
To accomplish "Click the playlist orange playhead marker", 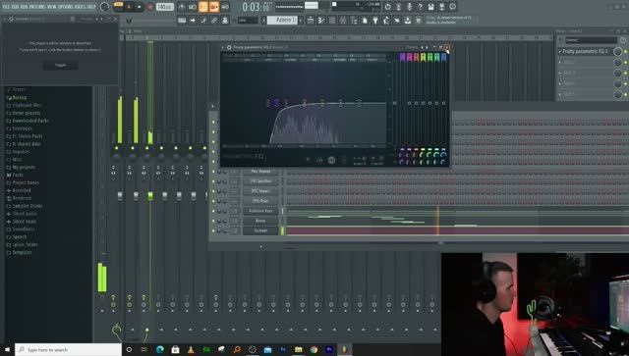I will (x=438, y=220).
